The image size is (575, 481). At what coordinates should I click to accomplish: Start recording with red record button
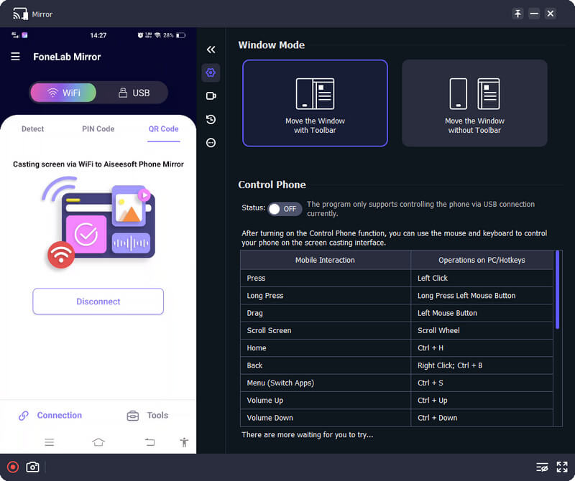tap(12, 467)
